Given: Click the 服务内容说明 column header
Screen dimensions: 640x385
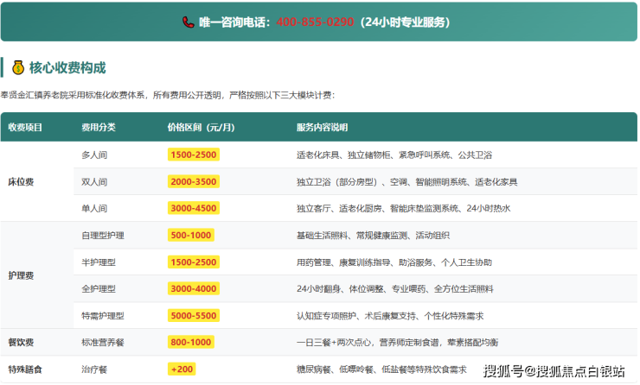Looking at the screenshot, I should [x=322, y=127].
